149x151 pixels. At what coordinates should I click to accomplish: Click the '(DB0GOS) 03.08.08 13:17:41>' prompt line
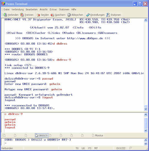(29, 108)
